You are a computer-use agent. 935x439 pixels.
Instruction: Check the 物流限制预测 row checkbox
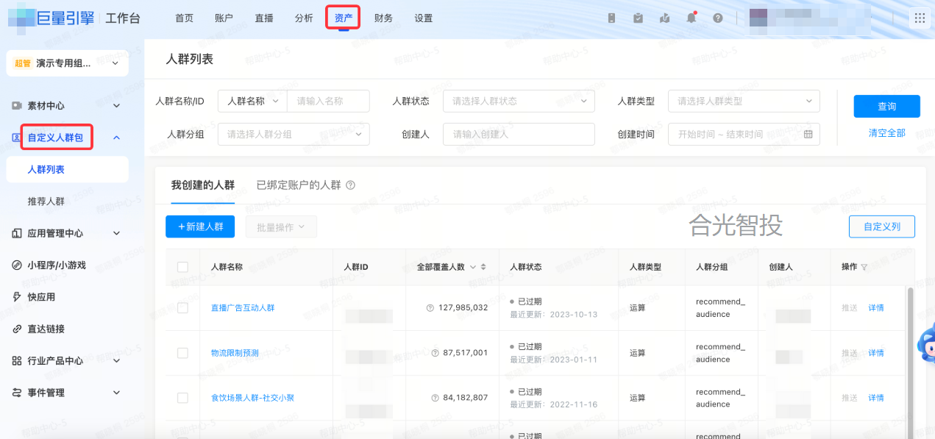tap(183, 353)
